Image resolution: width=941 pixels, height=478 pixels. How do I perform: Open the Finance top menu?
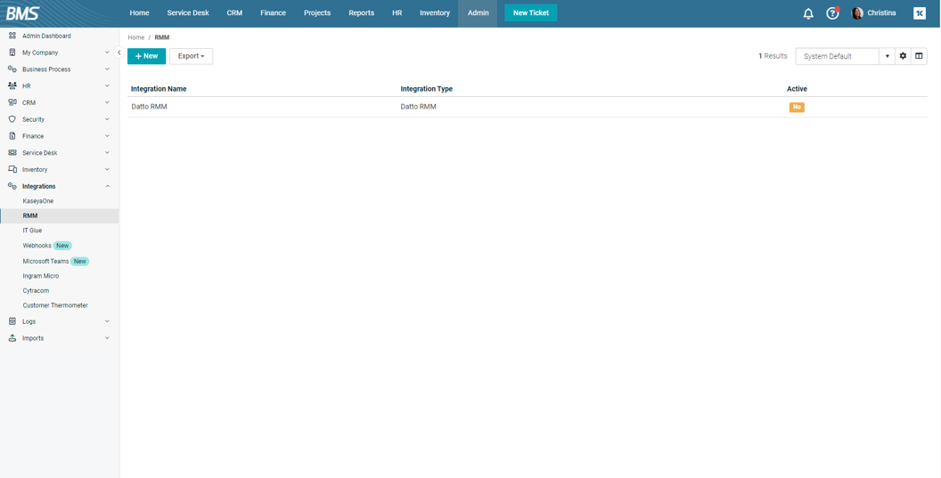(273, 13)
